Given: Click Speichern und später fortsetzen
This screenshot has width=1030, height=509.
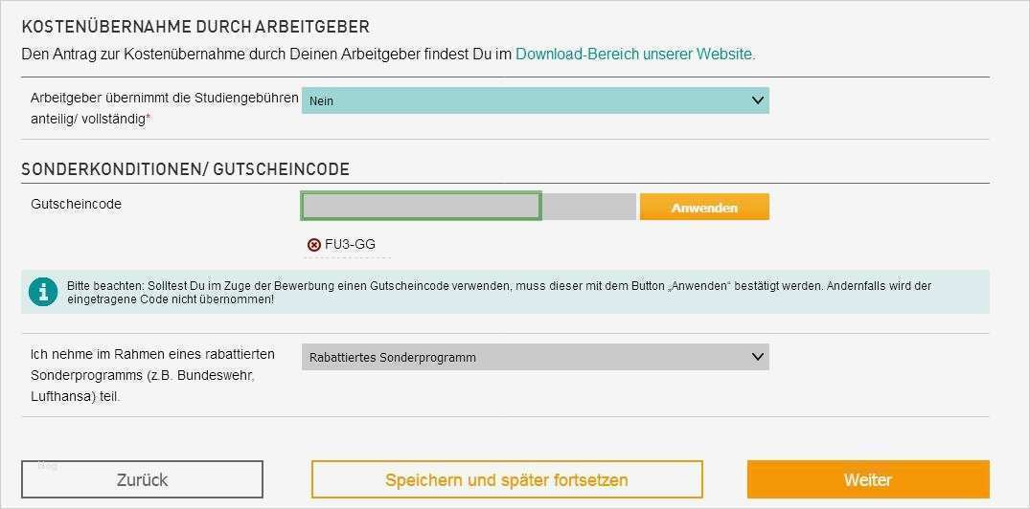Looking at the screenshot, I should point(507,479).
